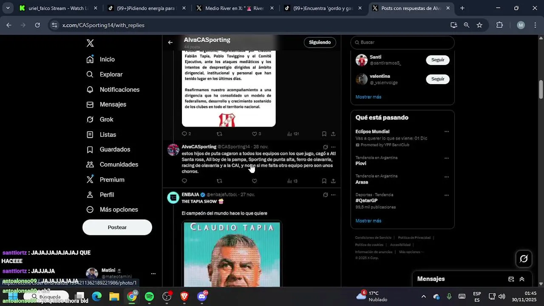The height and width of the screenshot is (306, 544).
Task: Open the ENBAJA profile avatar
Action: (x=173, y=198)
